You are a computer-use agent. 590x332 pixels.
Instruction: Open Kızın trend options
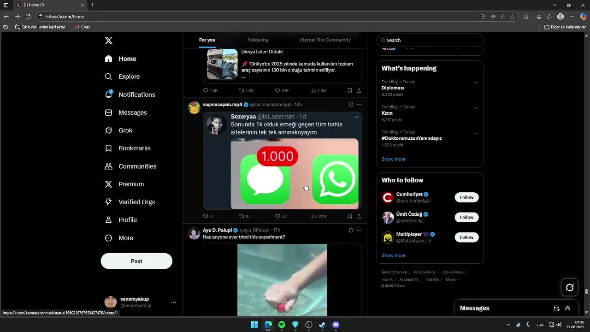(476, 108)
